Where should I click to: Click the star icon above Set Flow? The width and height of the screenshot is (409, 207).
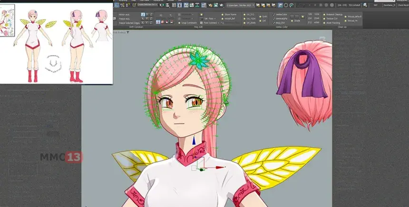pos(201,14)
